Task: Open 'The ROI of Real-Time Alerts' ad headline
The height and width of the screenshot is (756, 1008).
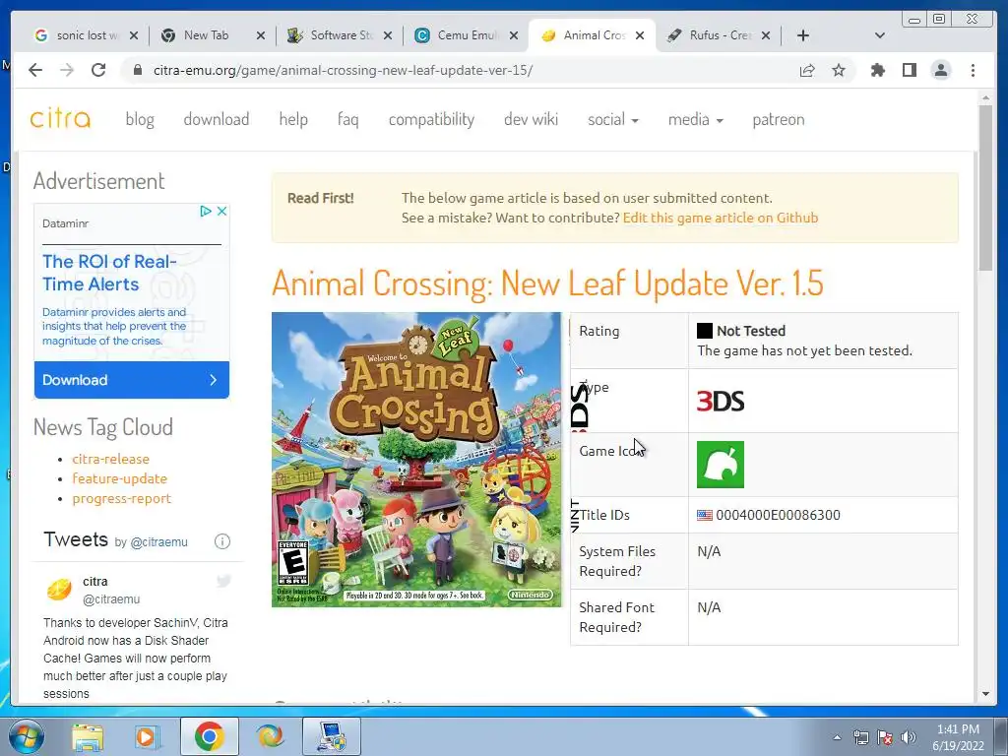Action: [x=108, y=273]
